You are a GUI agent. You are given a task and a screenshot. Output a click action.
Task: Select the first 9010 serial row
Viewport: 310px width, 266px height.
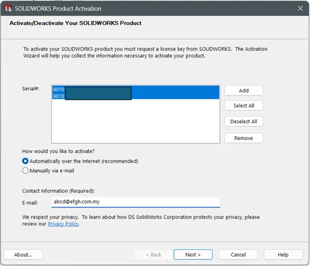coord(135,89)
